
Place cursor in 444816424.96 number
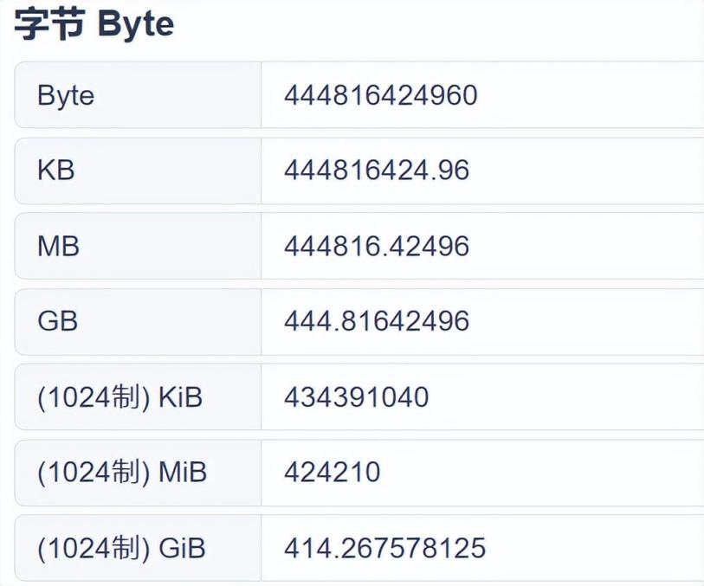376,171
